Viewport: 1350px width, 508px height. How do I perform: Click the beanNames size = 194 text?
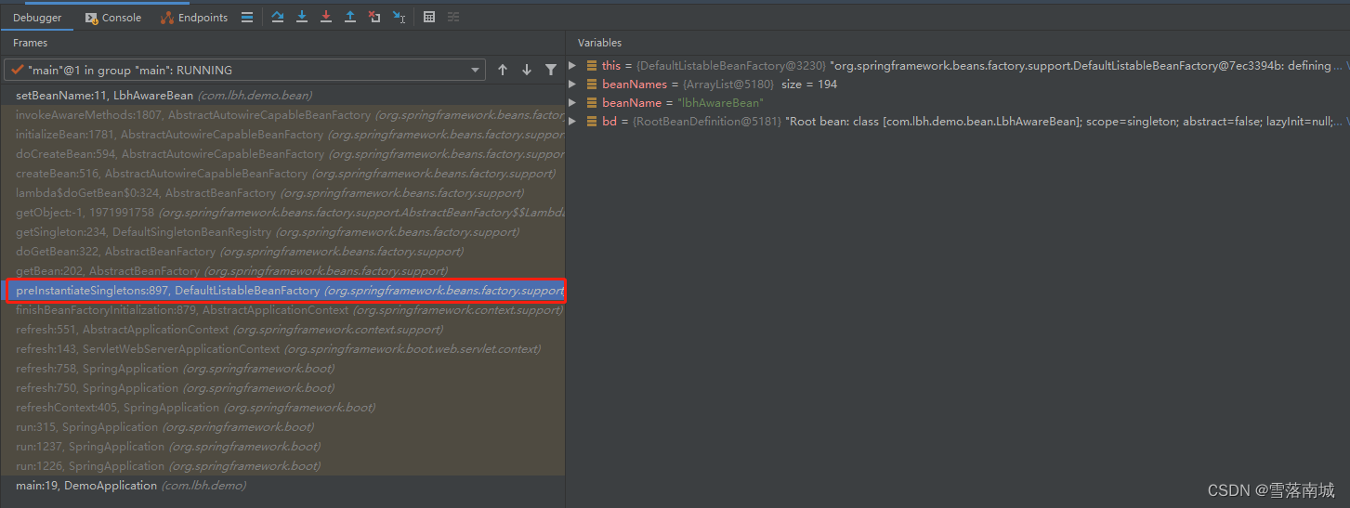(808, 85)
